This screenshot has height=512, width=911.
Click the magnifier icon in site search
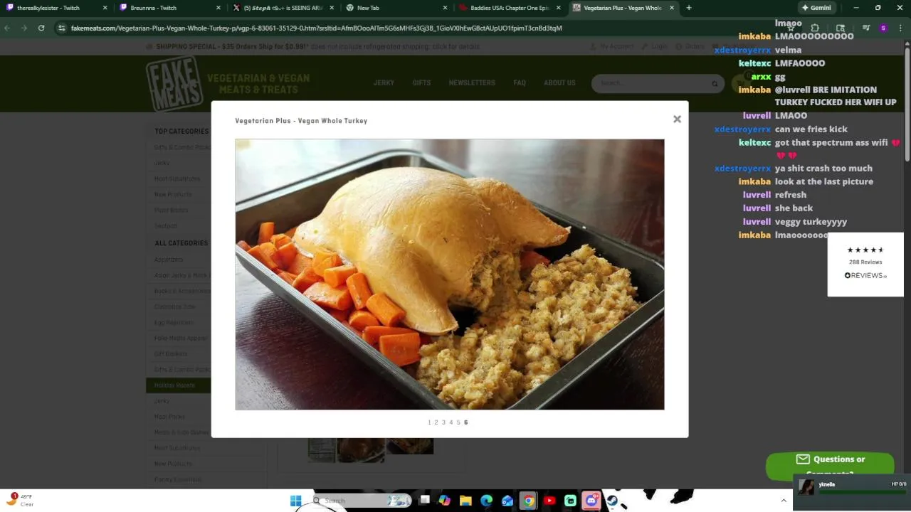click(715, 84)
